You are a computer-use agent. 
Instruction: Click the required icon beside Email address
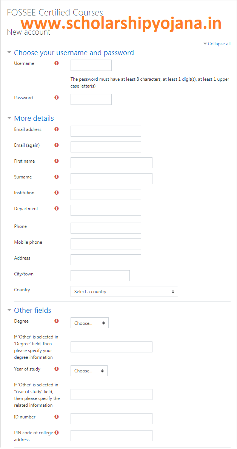click(57, 129)
